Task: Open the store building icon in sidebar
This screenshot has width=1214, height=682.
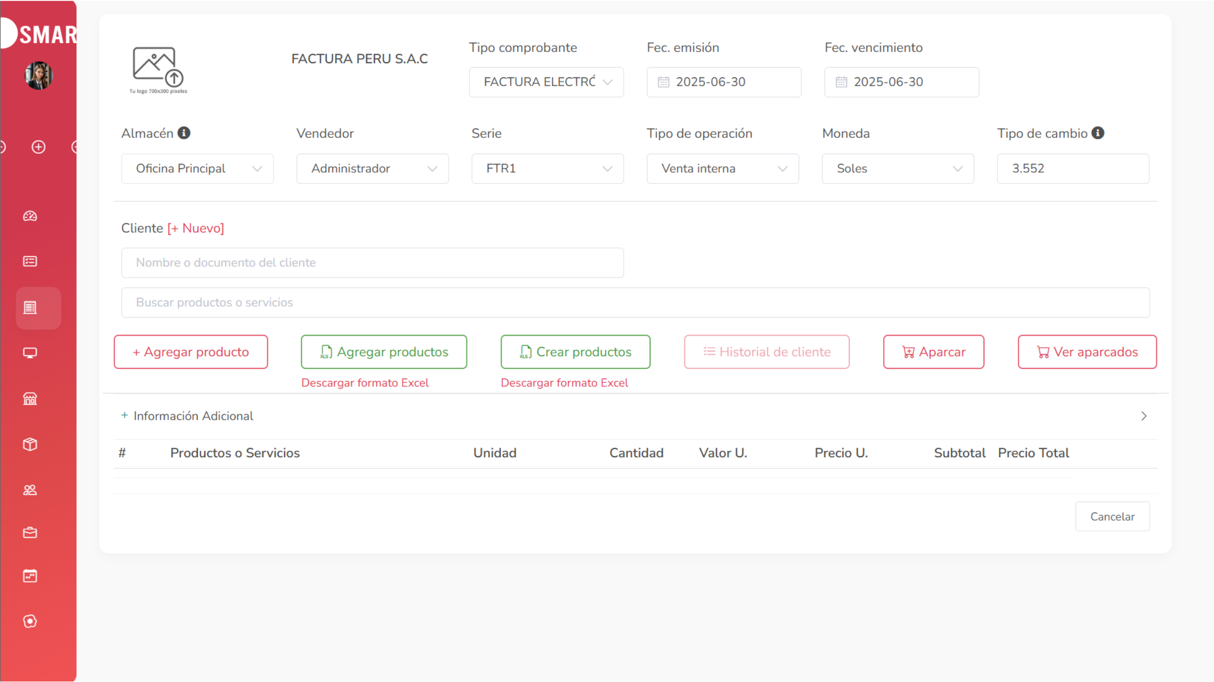Action: 30,399
